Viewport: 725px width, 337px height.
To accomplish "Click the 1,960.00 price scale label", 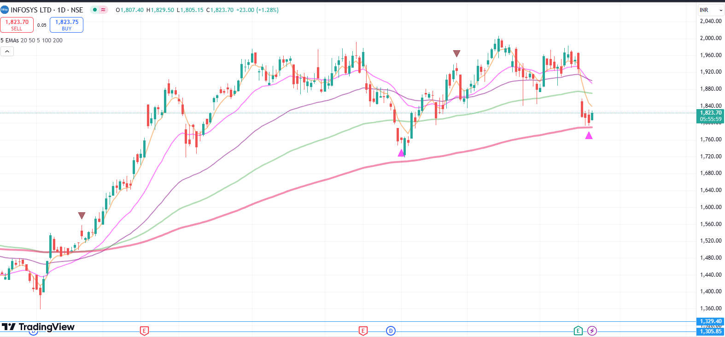I will tap(711, 55).
